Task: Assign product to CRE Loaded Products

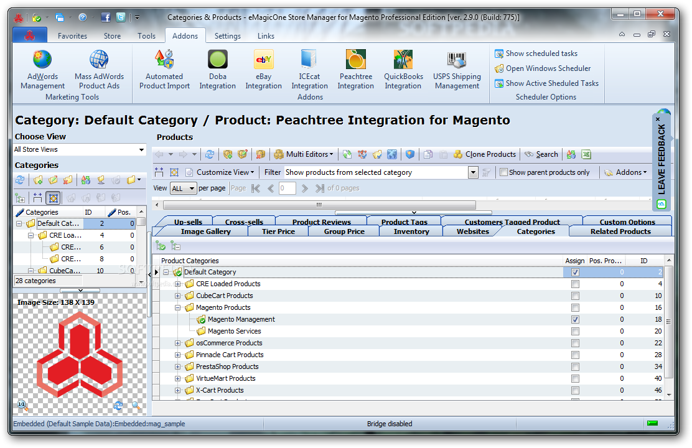Action: [x=575, y=284]
